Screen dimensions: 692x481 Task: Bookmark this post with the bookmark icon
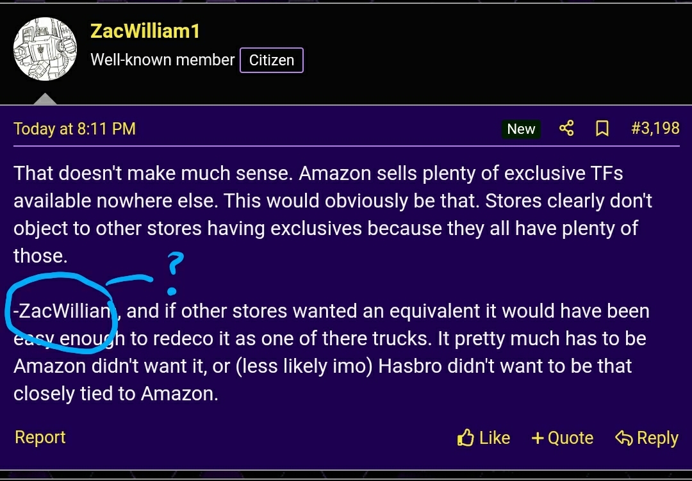coord(602,129)
